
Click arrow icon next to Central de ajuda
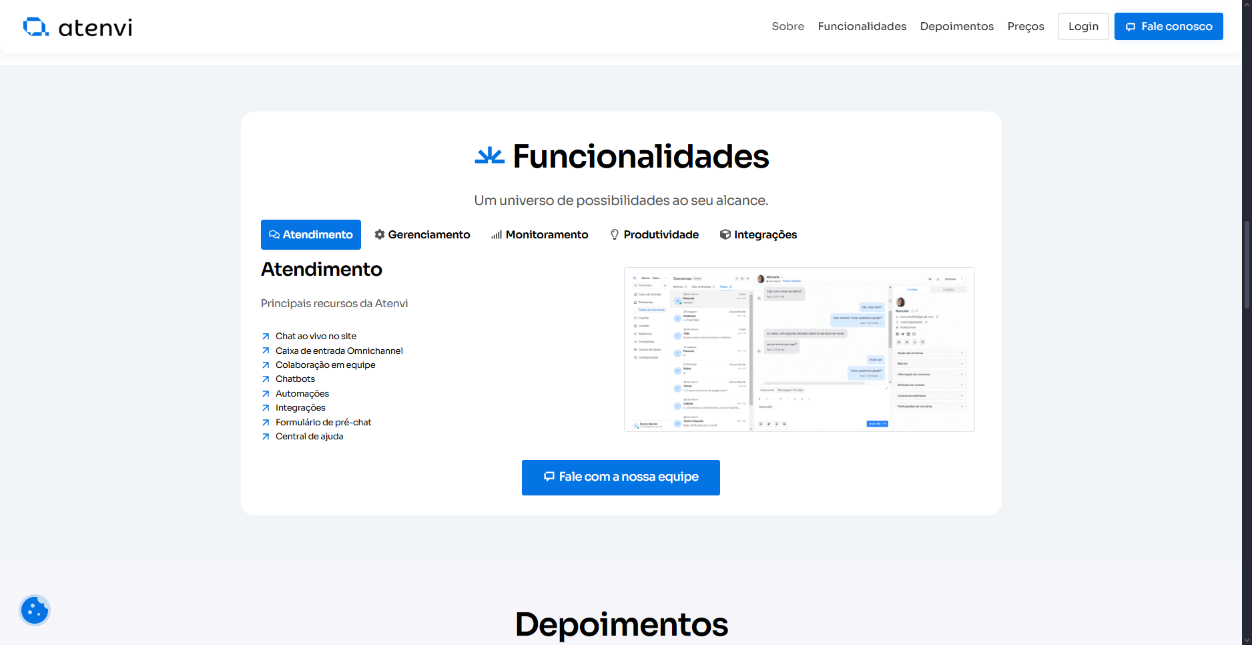266,437
